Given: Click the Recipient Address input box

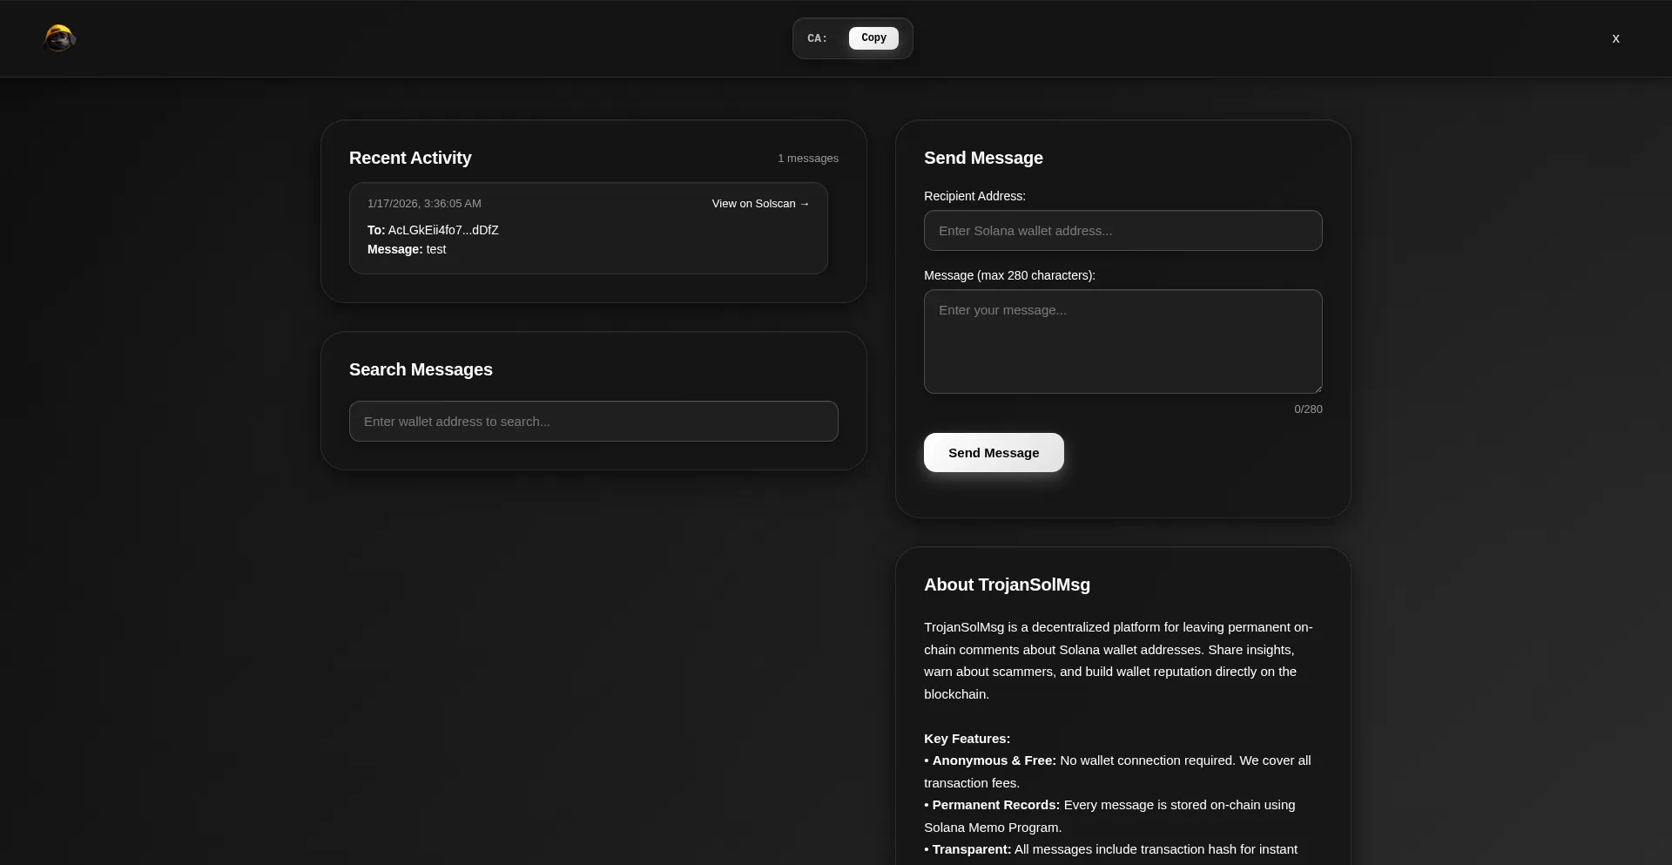Looking at the screenshot, I should pos(1123,231).
